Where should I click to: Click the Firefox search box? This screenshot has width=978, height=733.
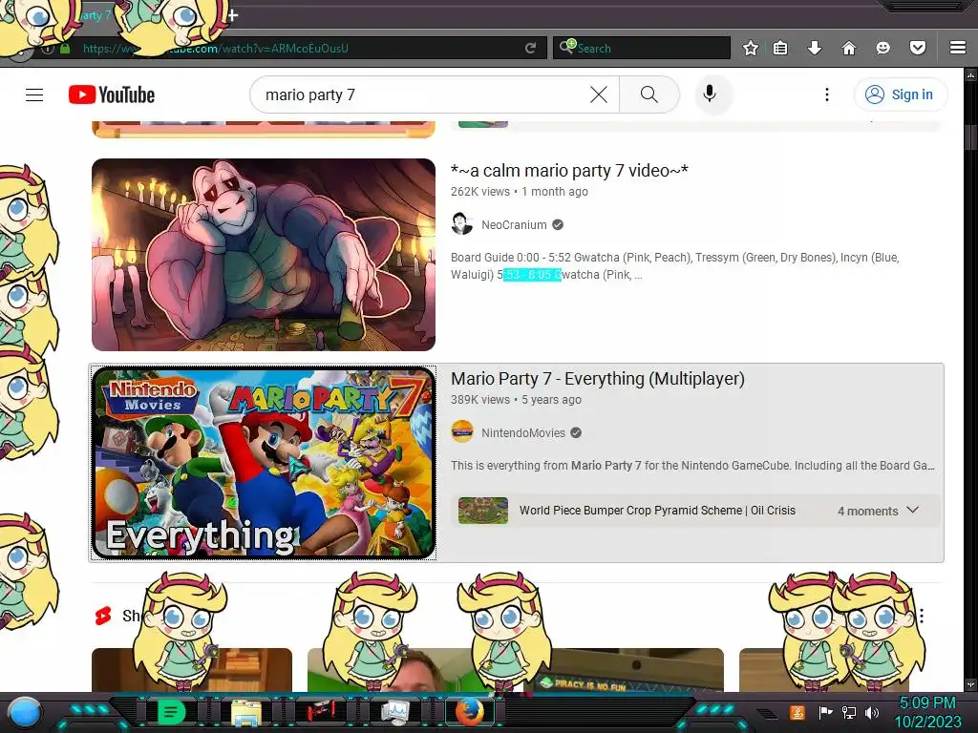point(642,48)
